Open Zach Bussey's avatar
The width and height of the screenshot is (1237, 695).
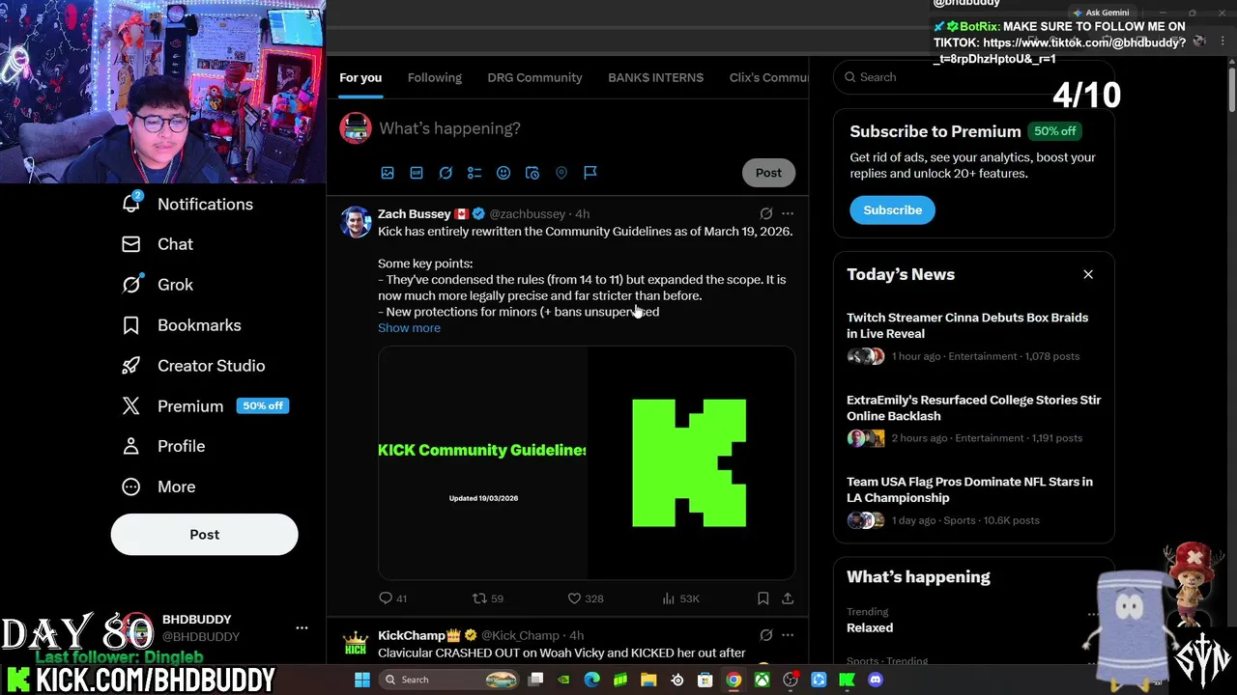(356, 222)
